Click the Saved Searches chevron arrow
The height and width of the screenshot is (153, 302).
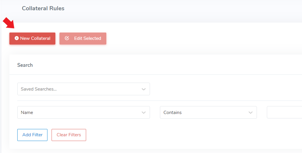point(144,89)
